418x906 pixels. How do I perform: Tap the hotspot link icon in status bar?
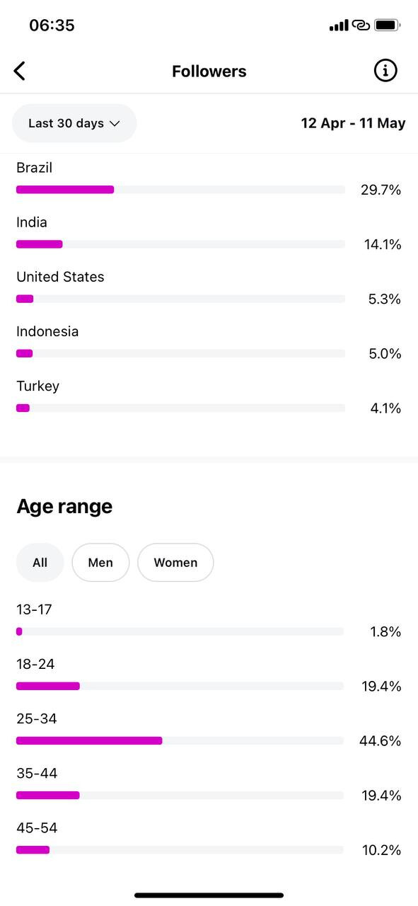point(361,25)
